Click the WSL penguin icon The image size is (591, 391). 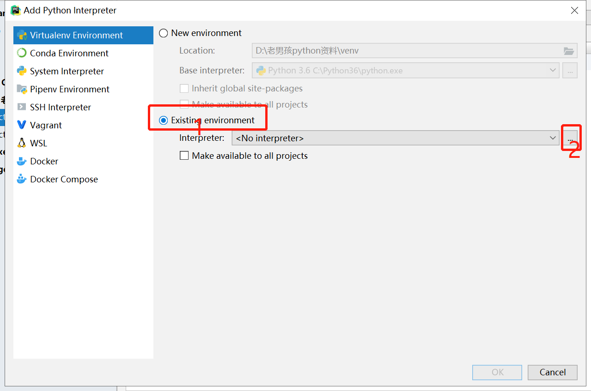pos(22,143)
